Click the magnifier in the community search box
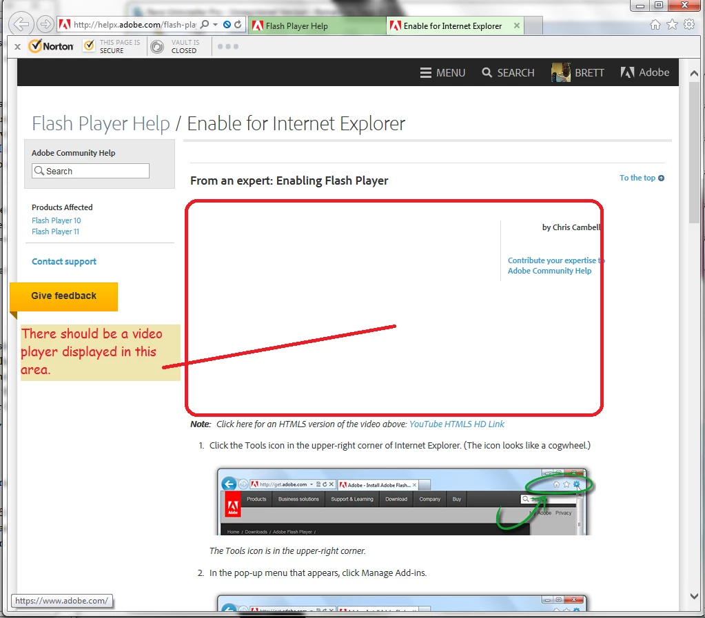 (x=39, y=171)
